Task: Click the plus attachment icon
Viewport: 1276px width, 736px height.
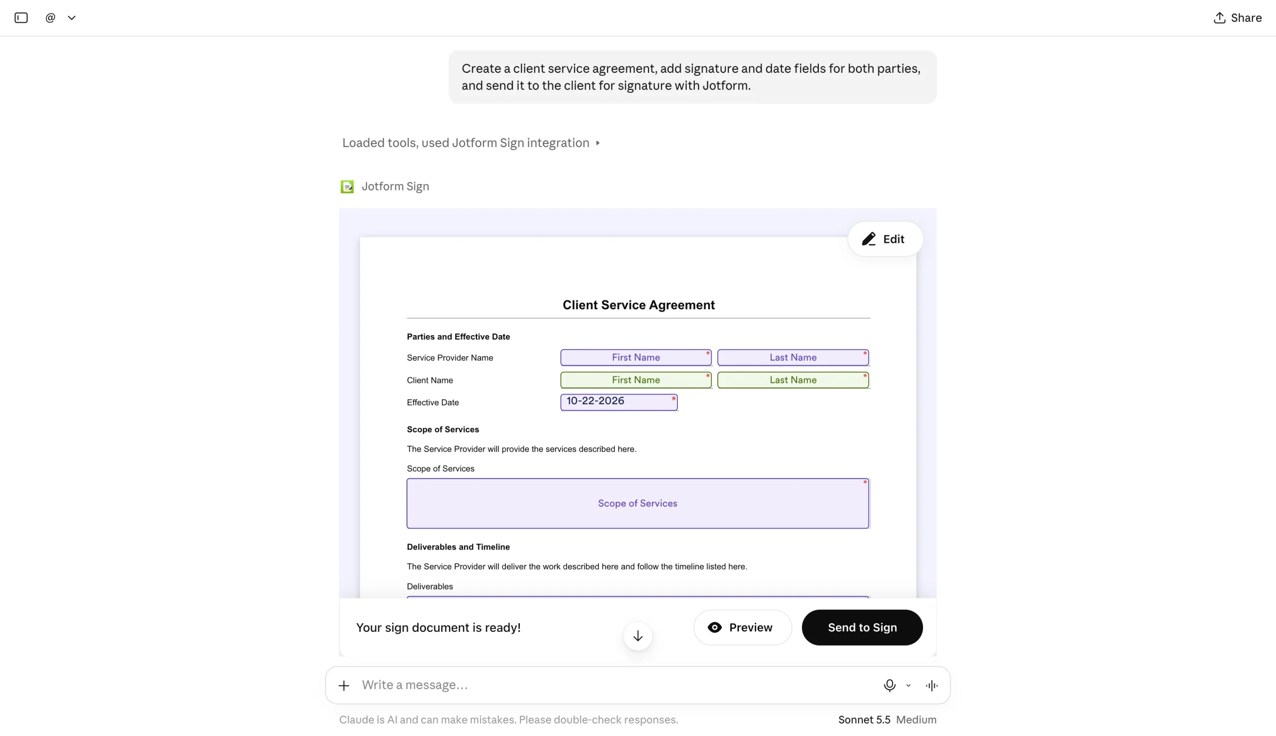Action: click(344, 686)
